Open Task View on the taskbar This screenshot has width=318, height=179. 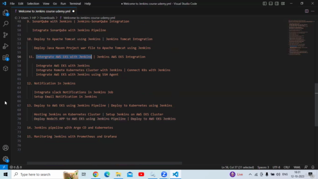[84, 175]
